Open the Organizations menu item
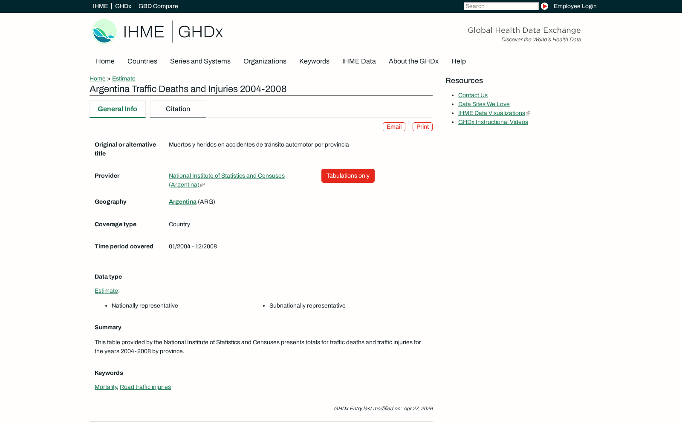The image size is (682, 426). (265, 61)
